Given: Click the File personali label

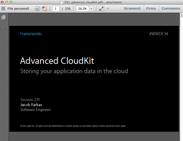Looking at the screenshot, I should click(x=18, y=9).
